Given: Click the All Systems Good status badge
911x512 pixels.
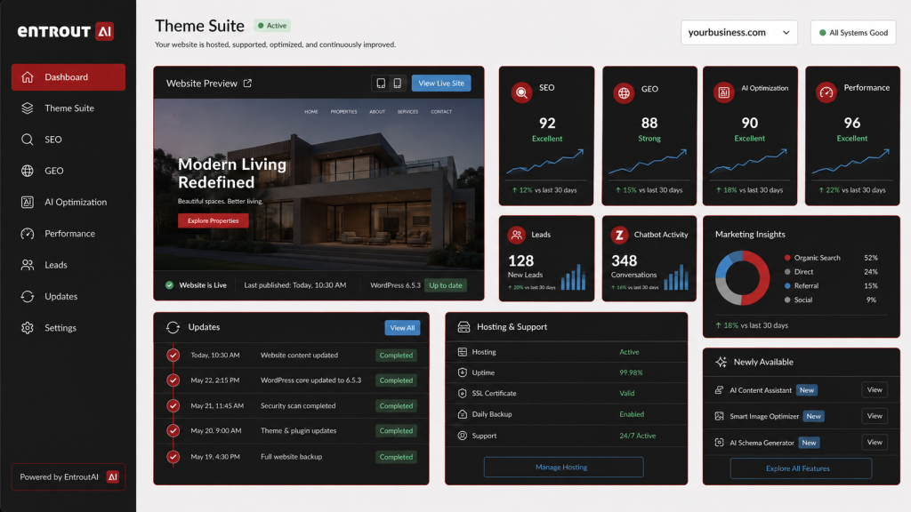Looking at the screenshot, I should pyautogui.click(x=853, y=33).
